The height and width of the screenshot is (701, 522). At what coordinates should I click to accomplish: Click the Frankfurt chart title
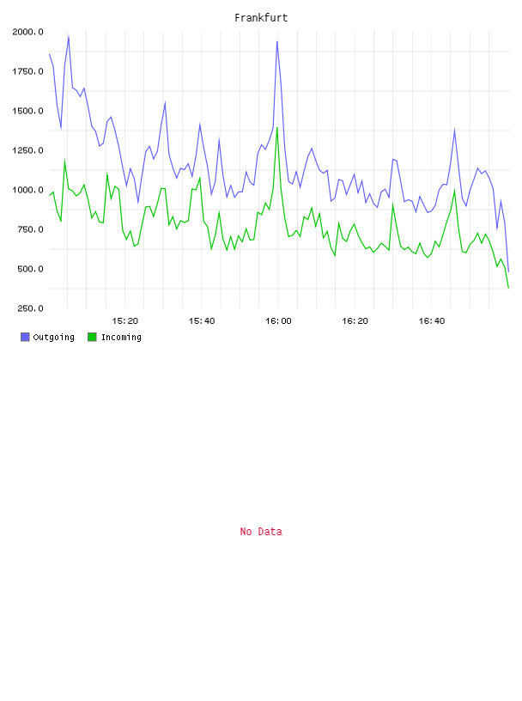(261, 18)
